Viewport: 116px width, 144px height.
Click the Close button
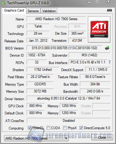pos(102,137)
